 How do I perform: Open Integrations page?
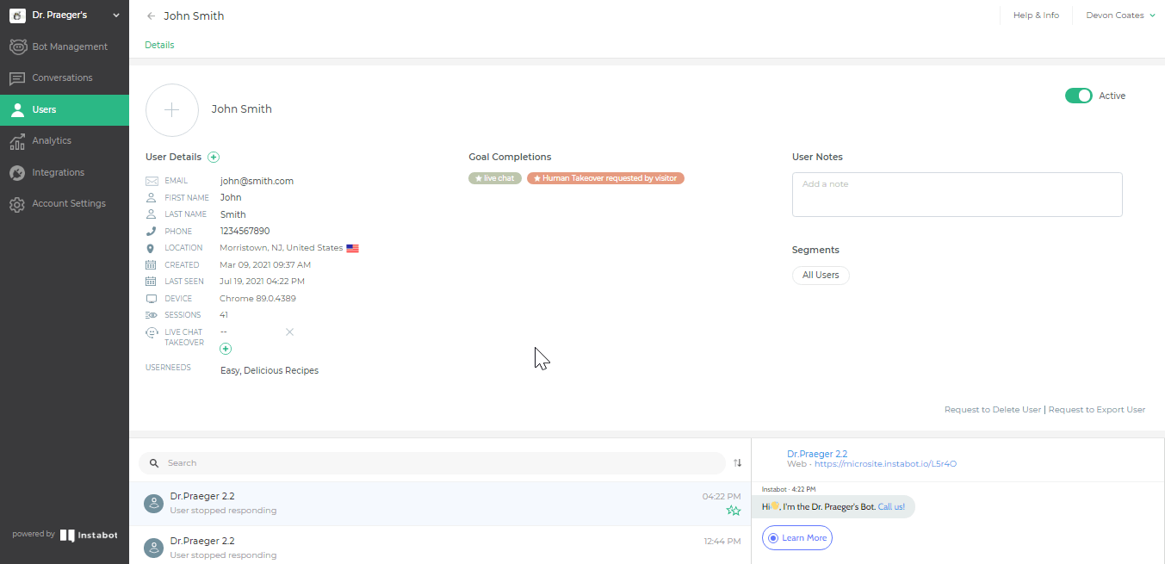65,172
